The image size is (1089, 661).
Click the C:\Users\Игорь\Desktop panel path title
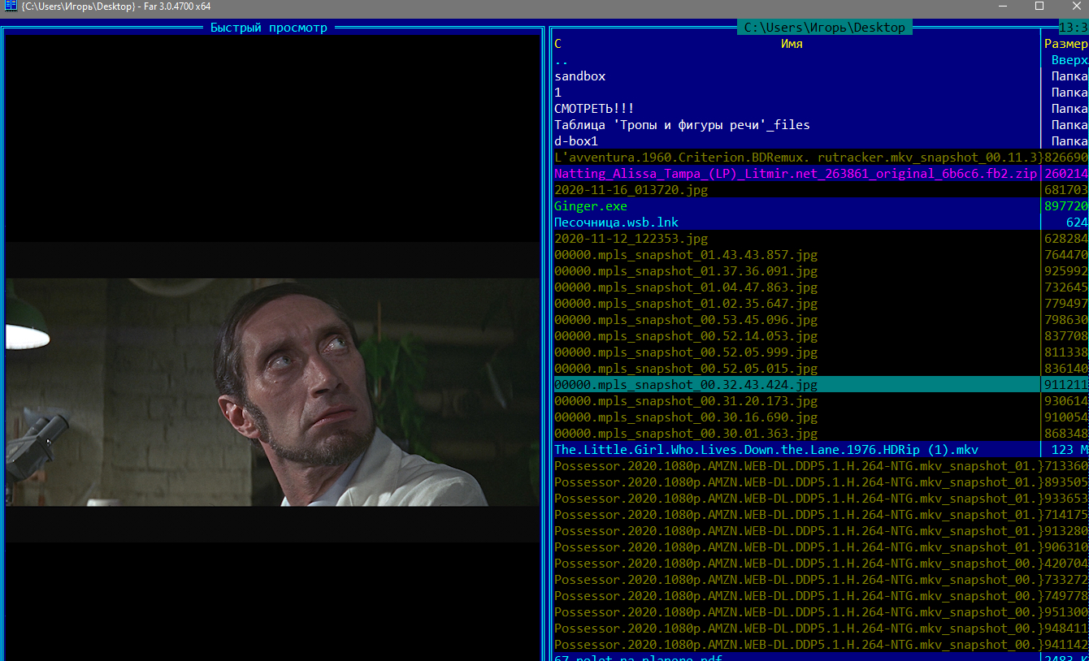point(824,28)
